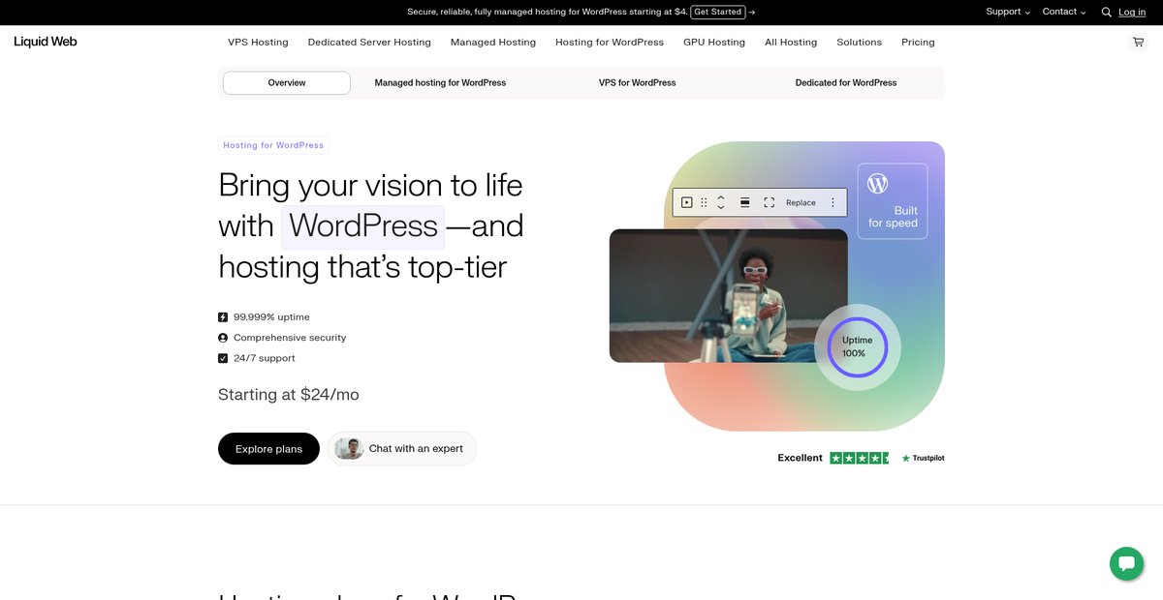Screen dimensions: 1163x600
Task: Open the Managed Hosting menu
Action: 493,43
